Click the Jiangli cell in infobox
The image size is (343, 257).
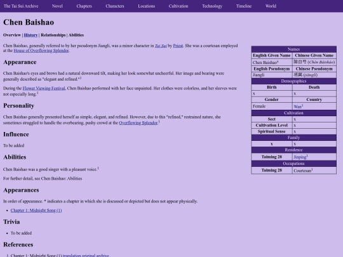272,75
